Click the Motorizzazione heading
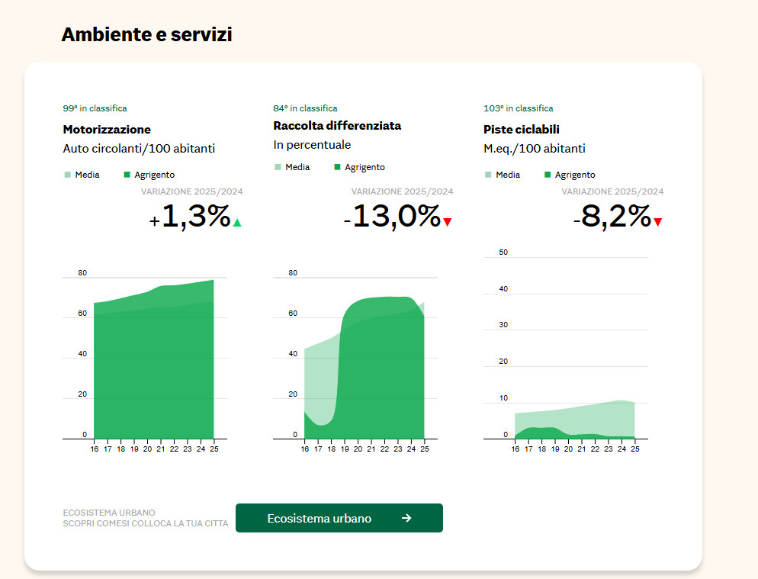Viewport: 758px width, 579px height. tap(107, 130)
